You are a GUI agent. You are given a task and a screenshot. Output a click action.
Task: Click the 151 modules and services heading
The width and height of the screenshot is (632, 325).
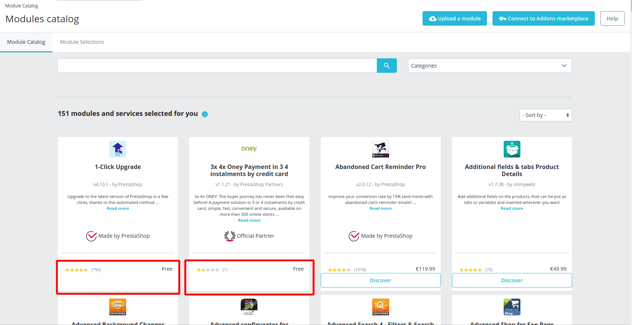coord(128,114)
